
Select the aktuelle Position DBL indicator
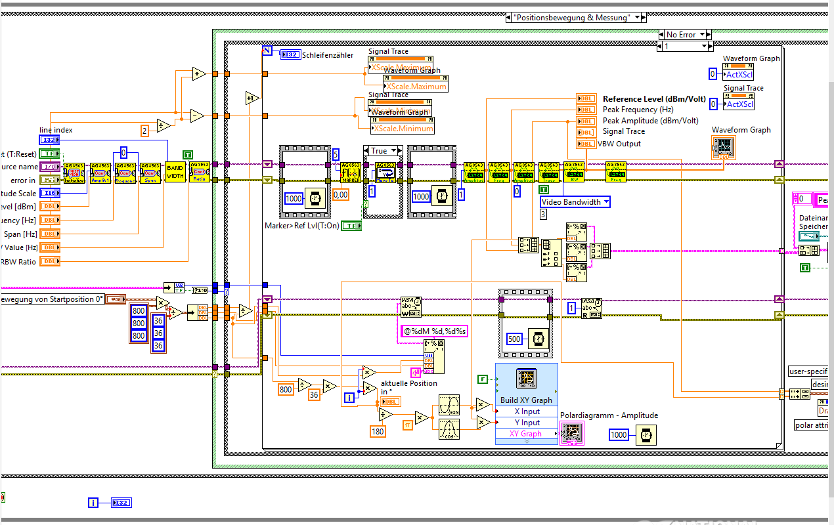(390, 402)
